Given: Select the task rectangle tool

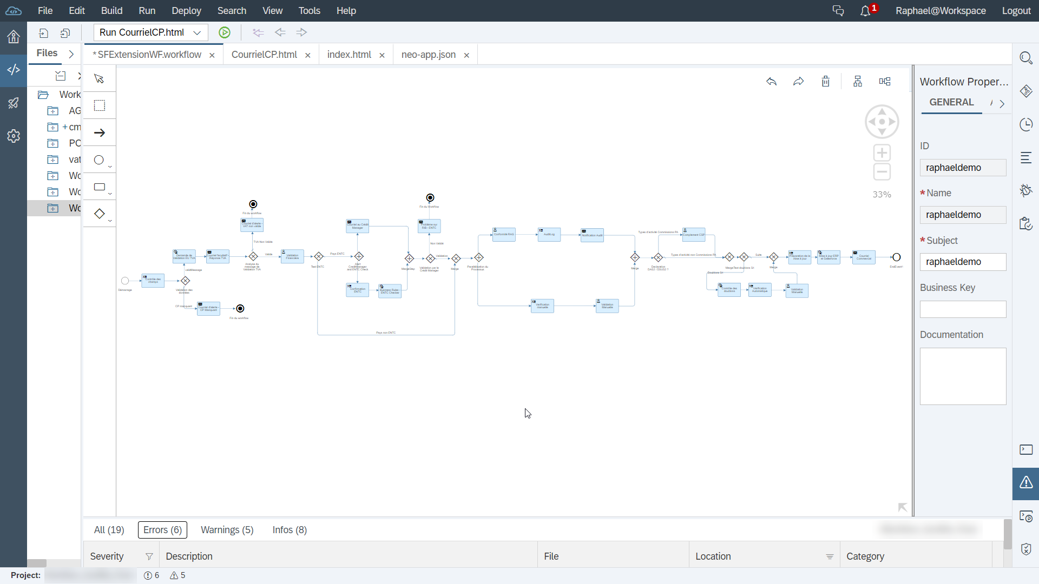Looking at the screenshot, I should pyautogui.click(x=98, y=187).
